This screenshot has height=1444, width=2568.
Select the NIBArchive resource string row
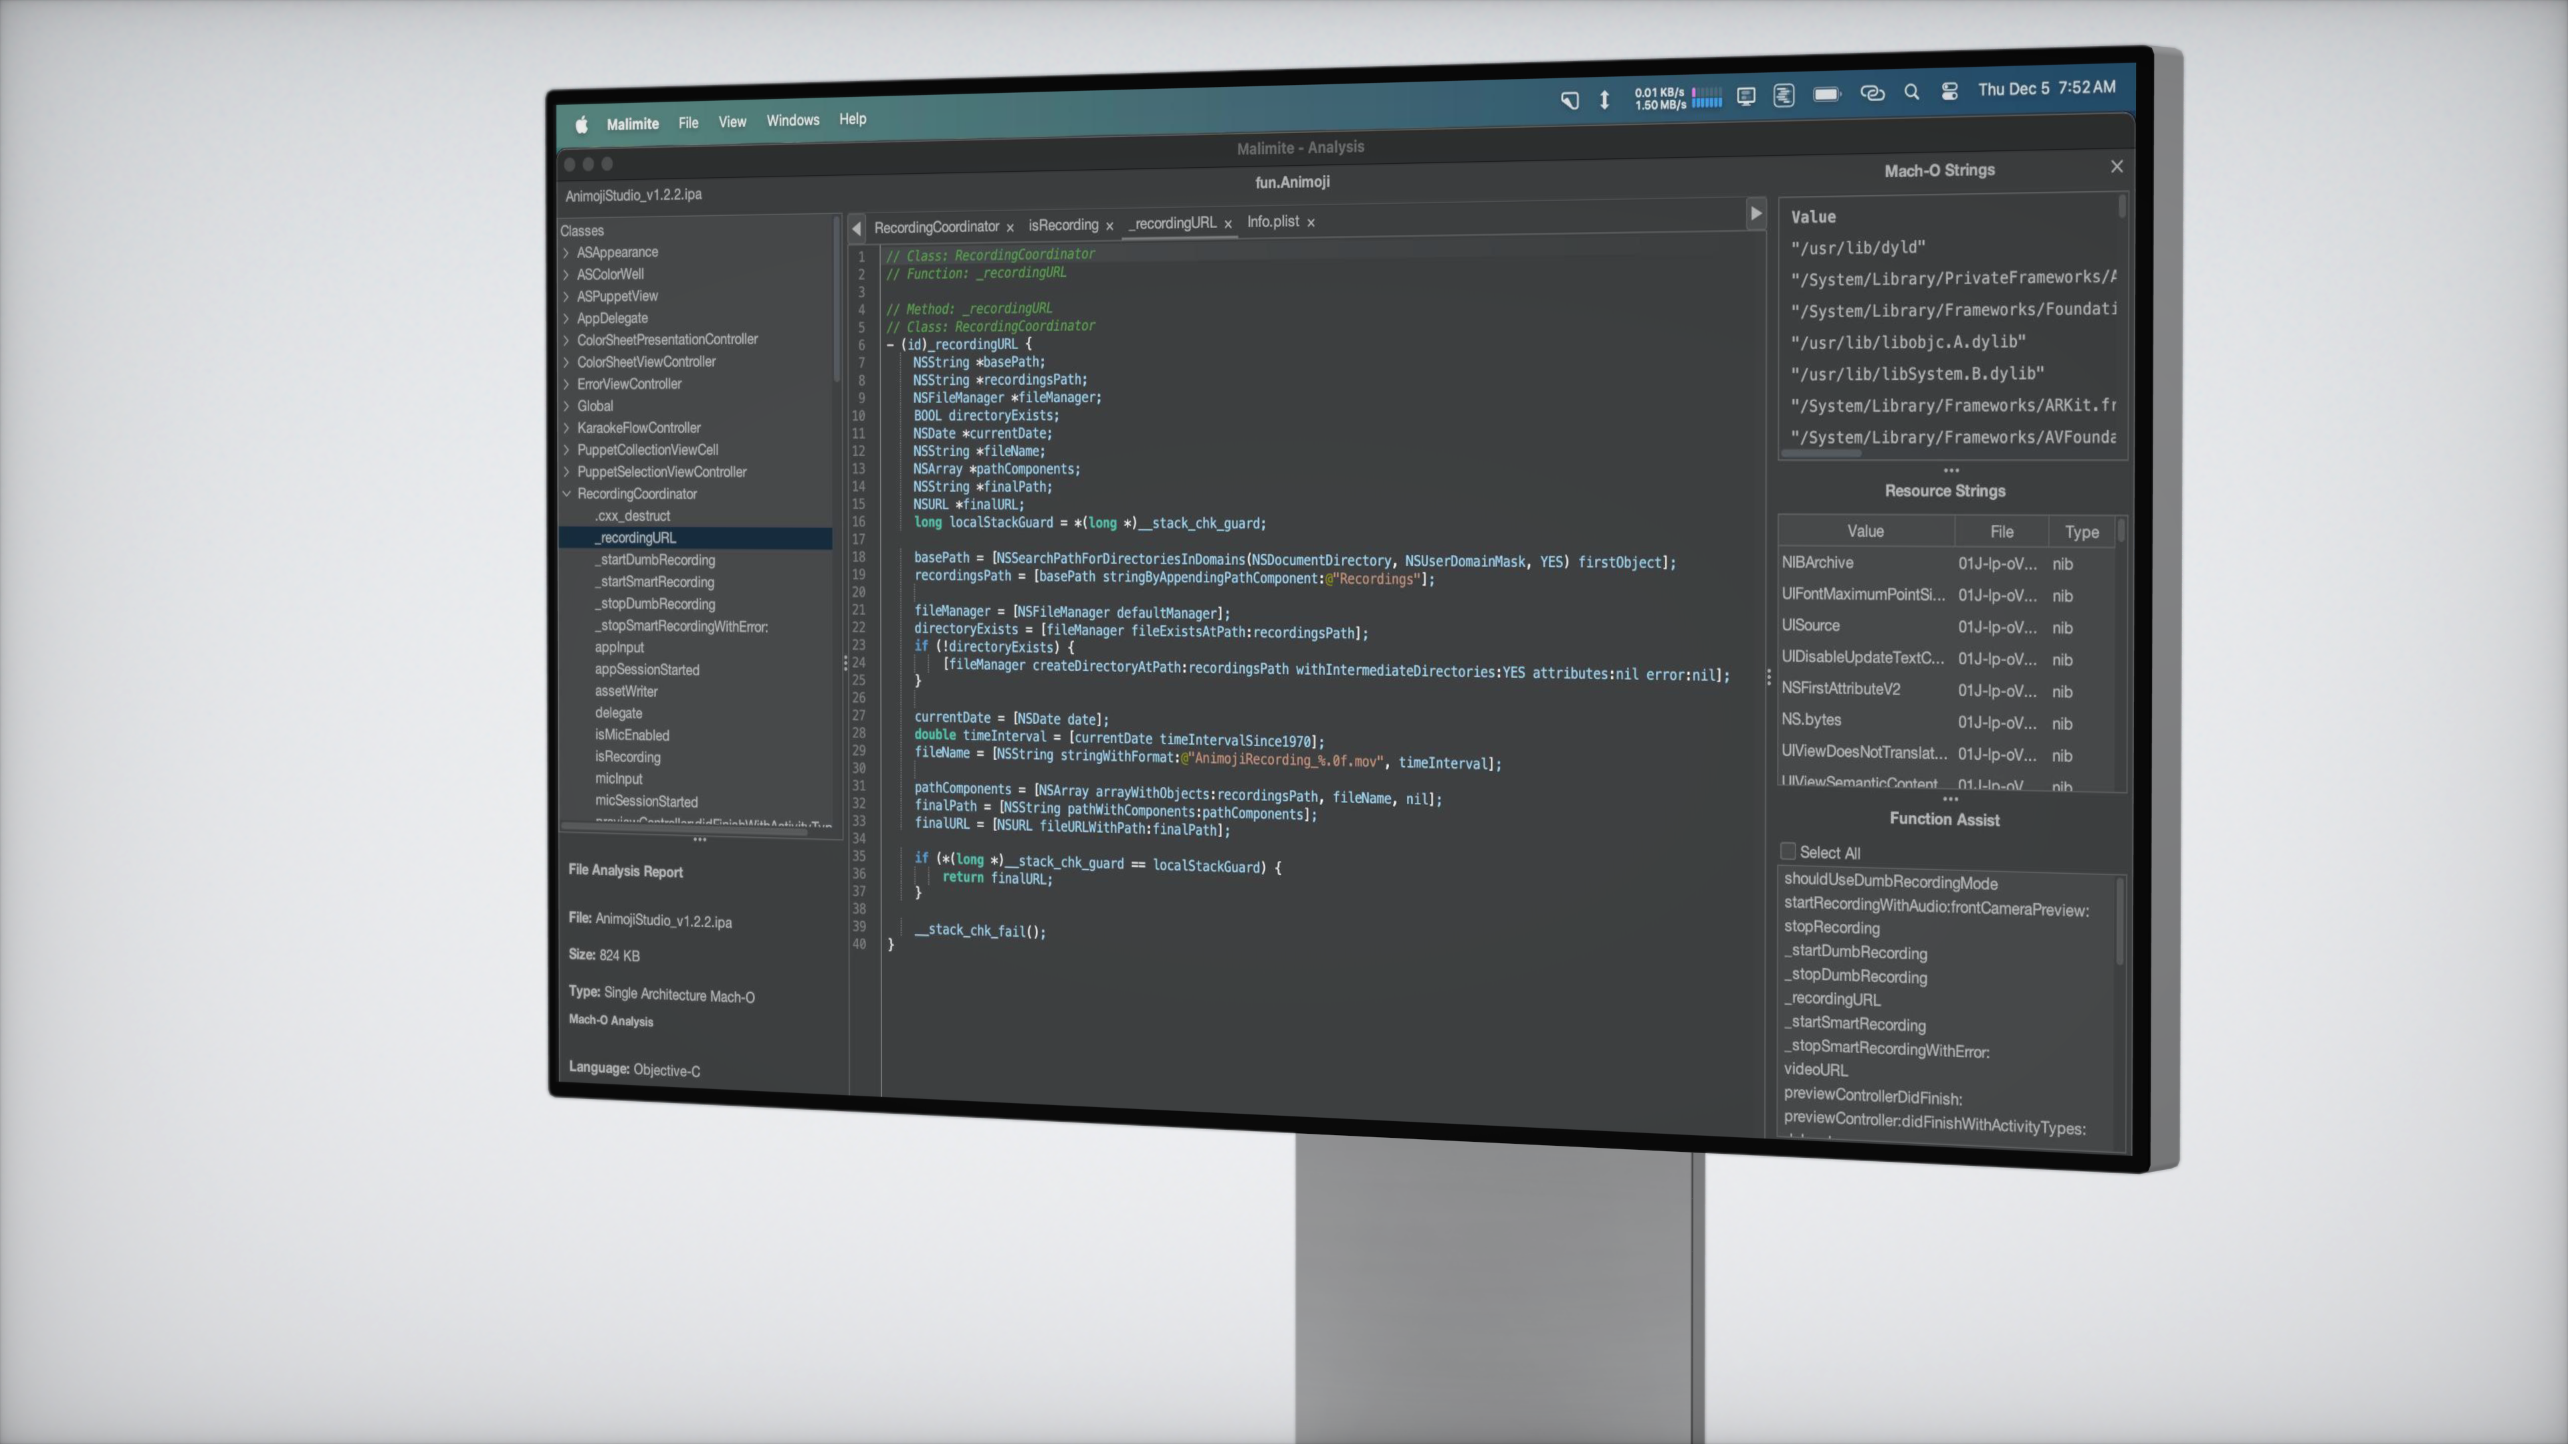(1945, 564)
